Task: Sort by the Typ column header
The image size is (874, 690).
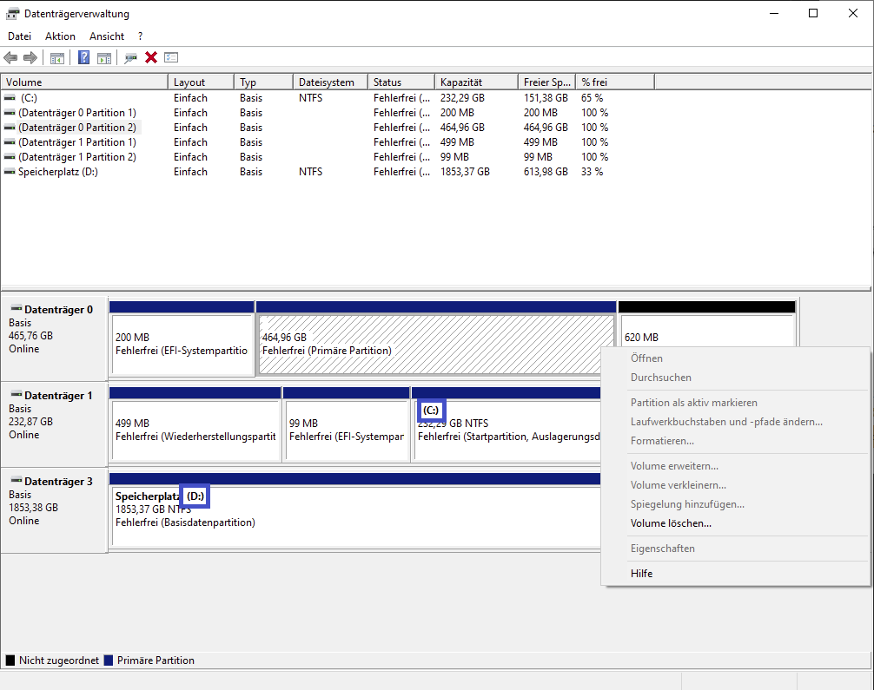Action: pyautogui.click(x=263, y=82)
